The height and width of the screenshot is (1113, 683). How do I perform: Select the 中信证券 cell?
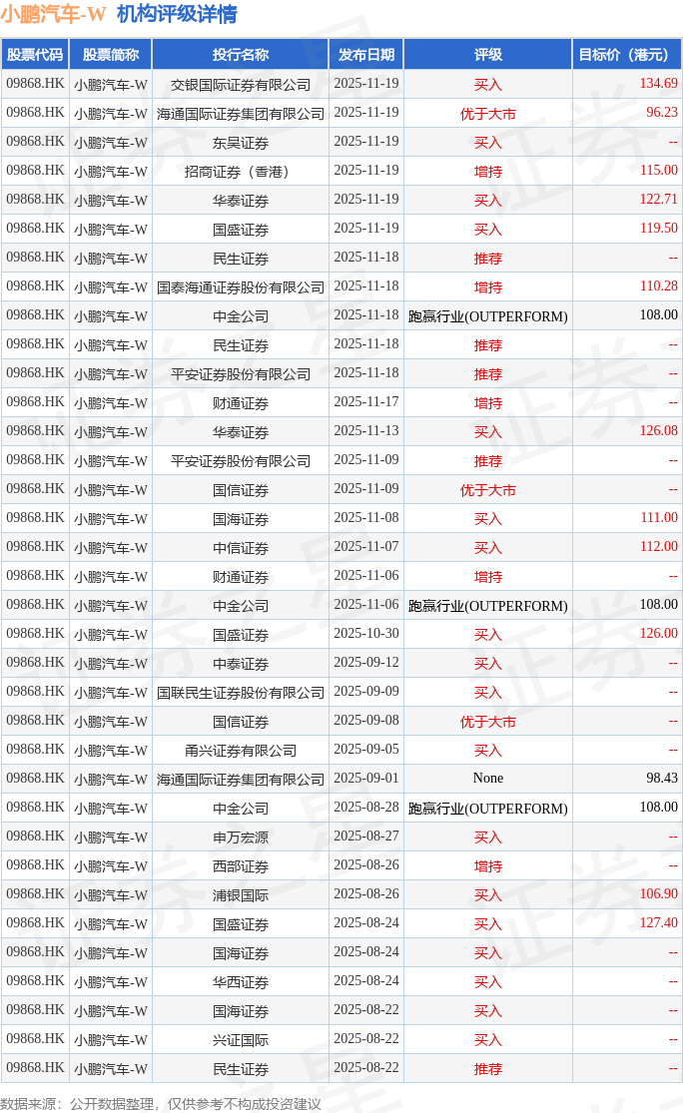[241, 547]
